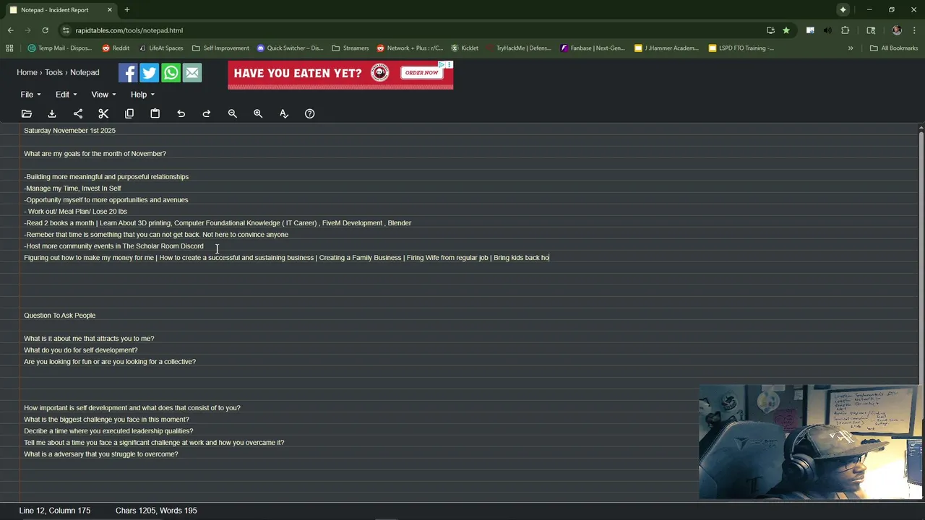Open the Help menu
The width and height of the screenshot is (925, 520).
(x=142, y=95)
